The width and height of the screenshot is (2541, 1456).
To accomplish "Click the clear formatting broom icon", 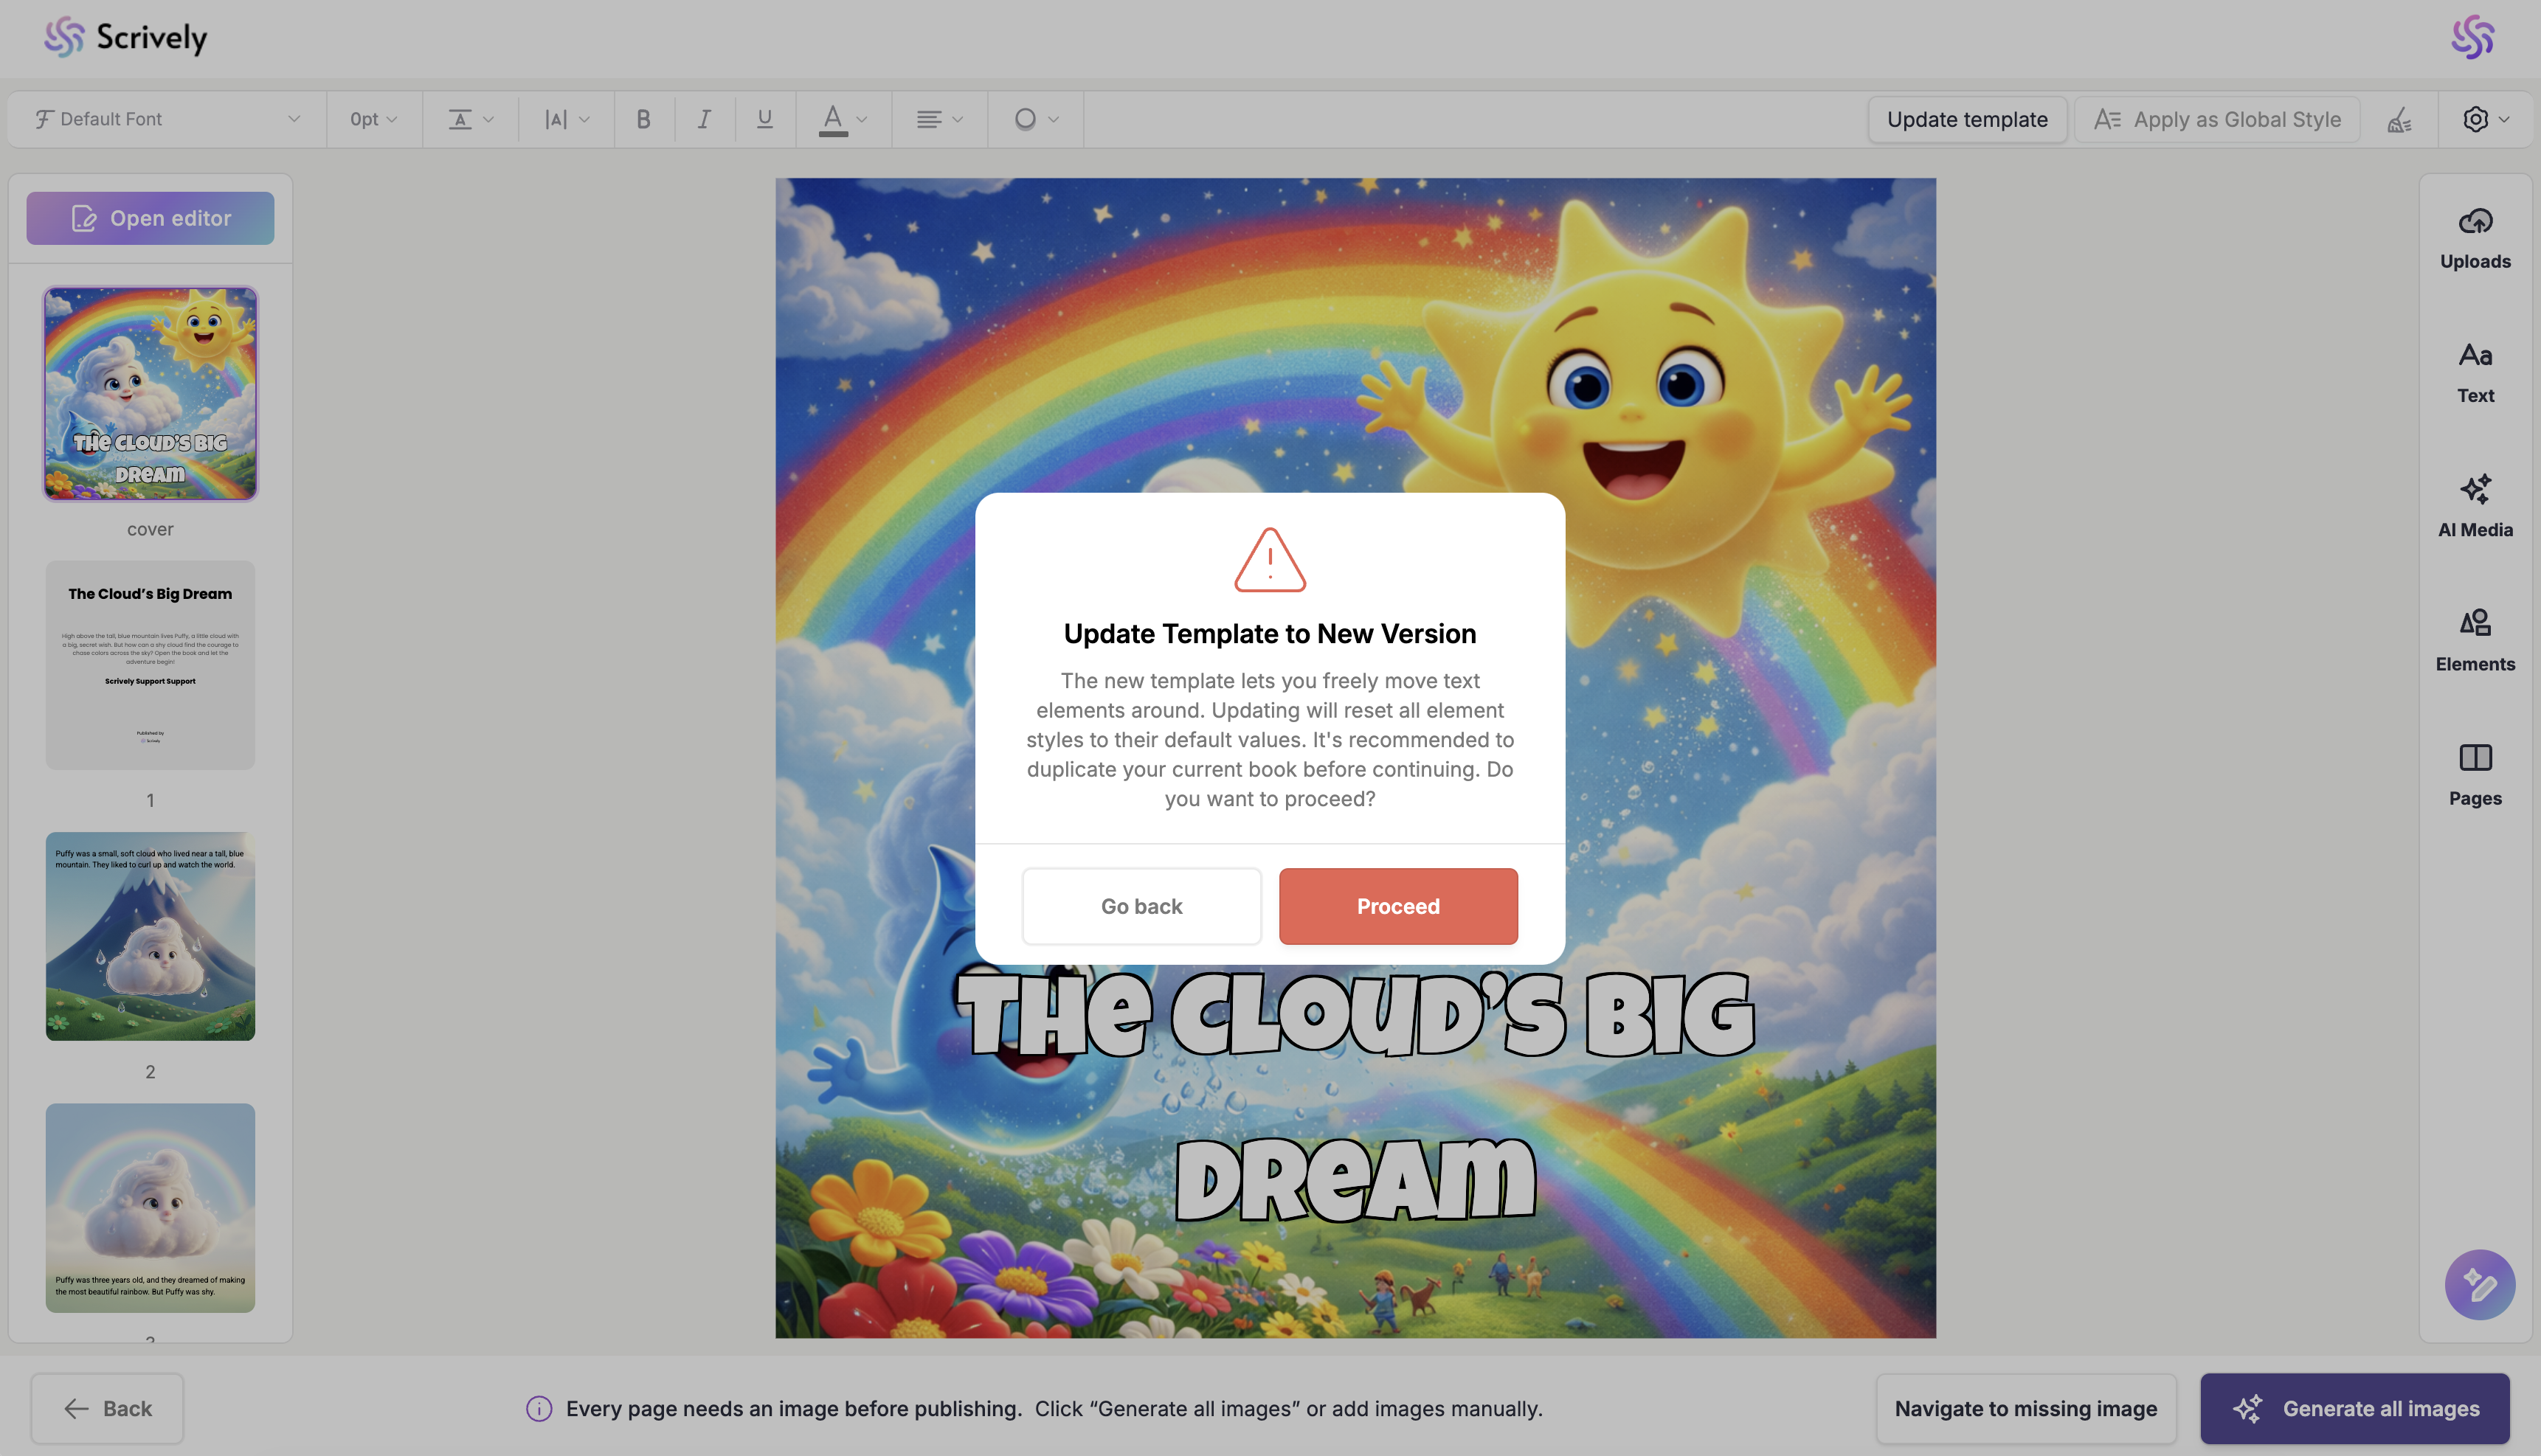I will 2399,120.
